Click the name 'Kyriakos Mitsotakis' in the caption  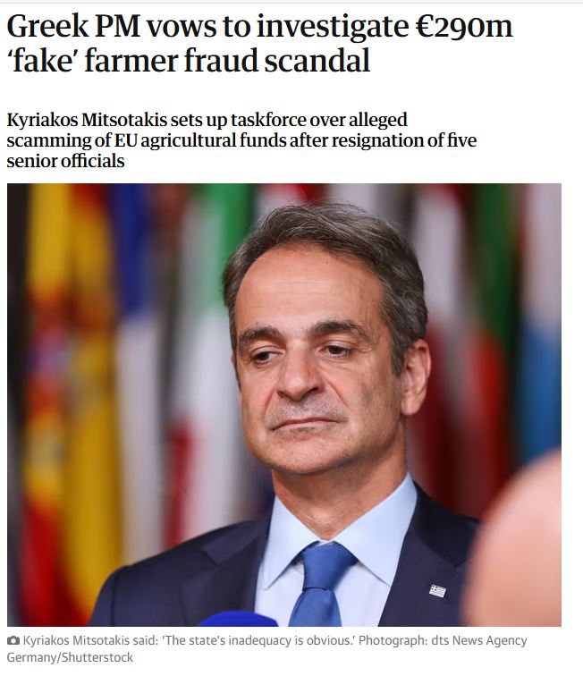(x=80, y=641)
